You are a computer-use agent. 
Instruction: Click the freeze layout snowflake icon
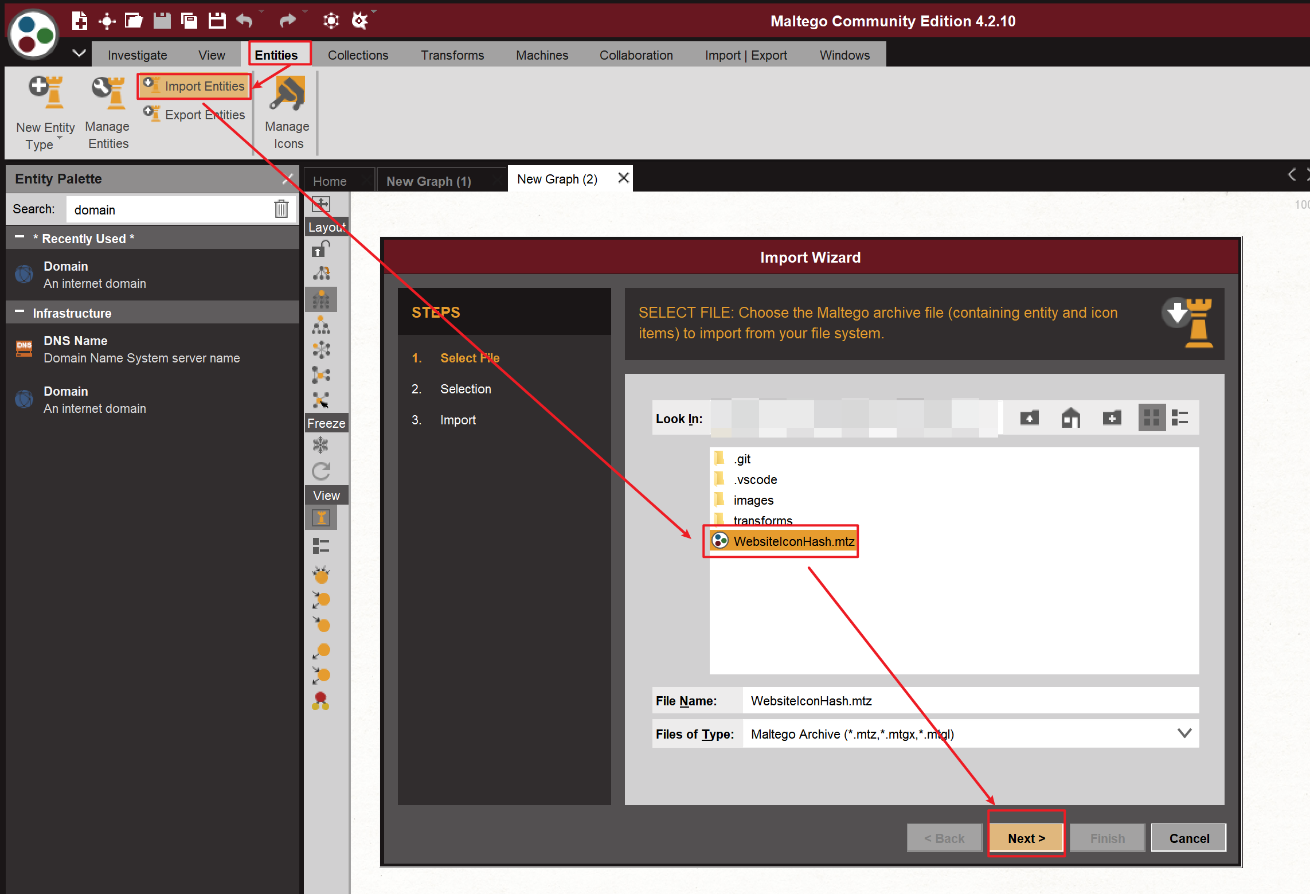pos(320,446)
